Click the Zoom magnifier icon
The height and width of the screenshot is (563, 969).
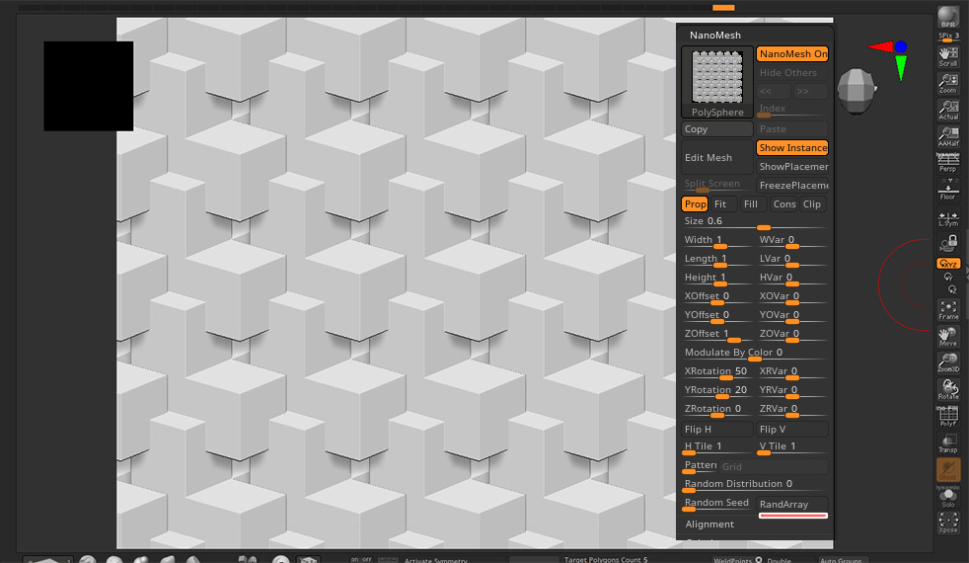coord(948,82)
